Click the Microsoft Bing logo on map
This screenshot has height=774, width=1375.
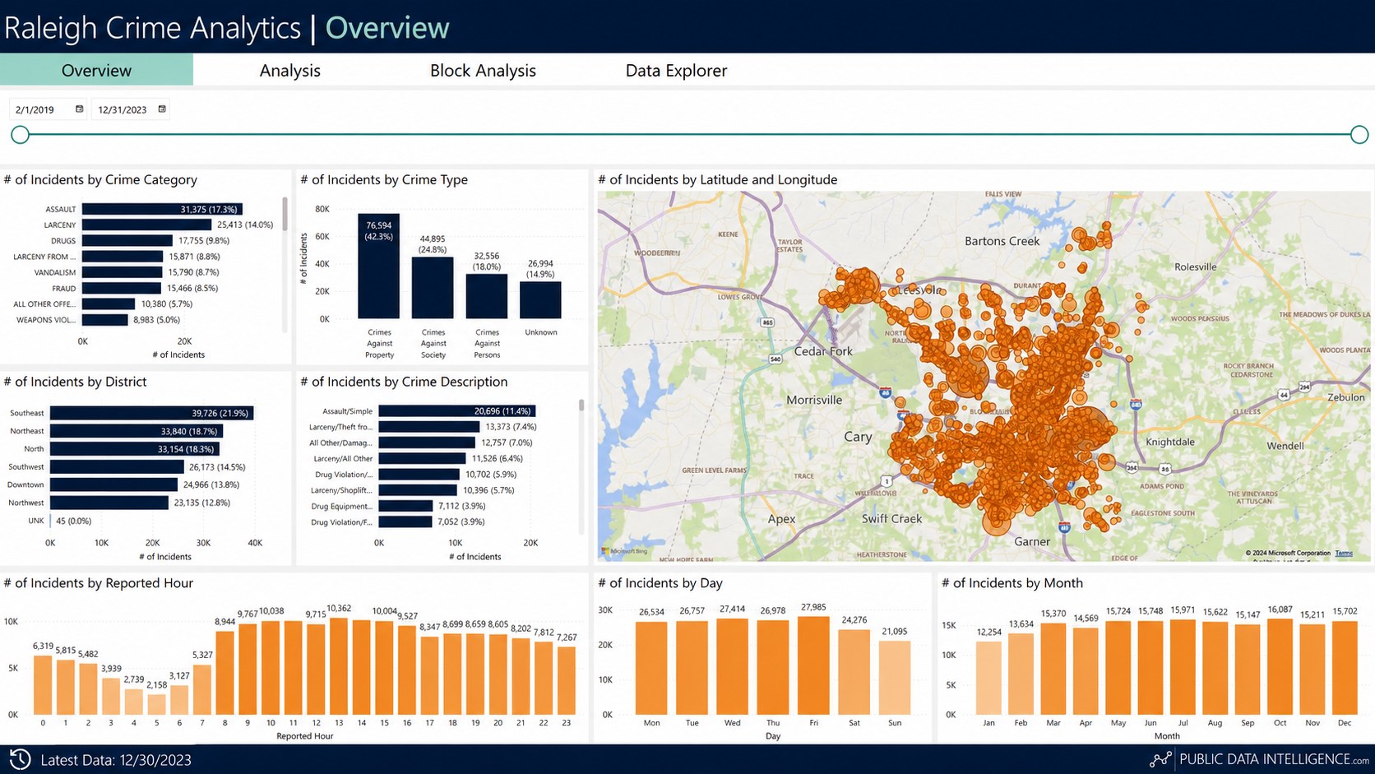click(625, 551)
